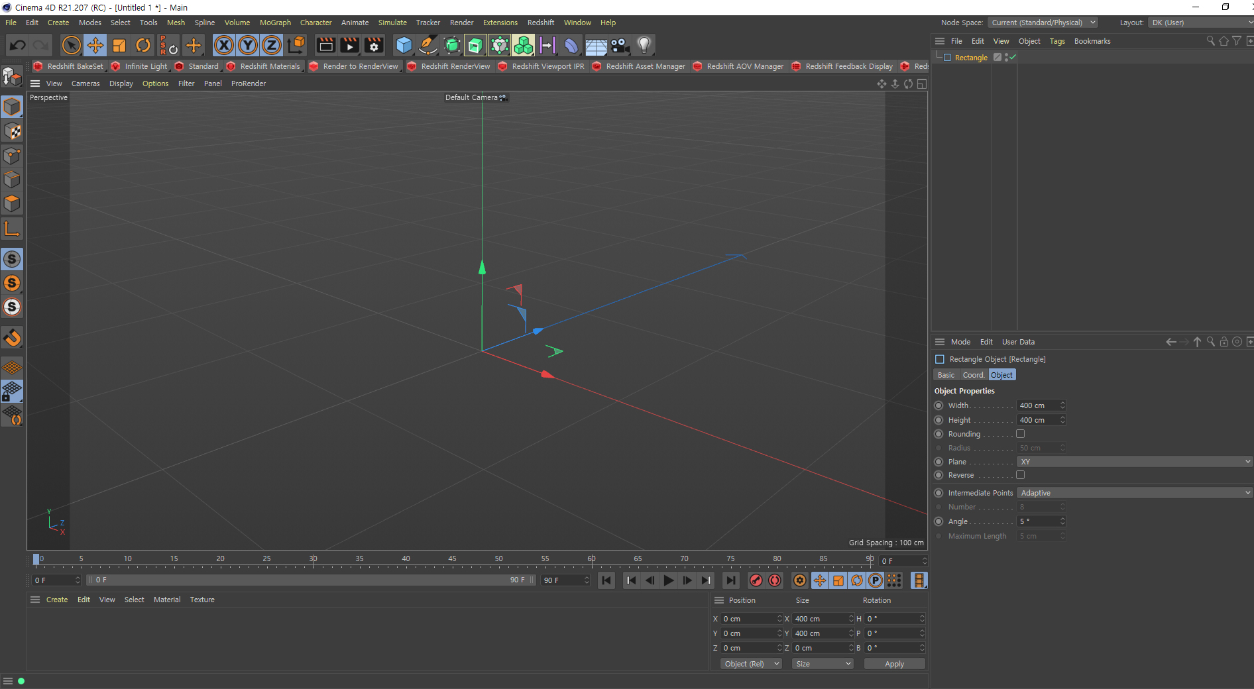Toggle Rectangle enabled checkmark in Object Manager
Viewport: 1254px width, 689px height.
1013,58
